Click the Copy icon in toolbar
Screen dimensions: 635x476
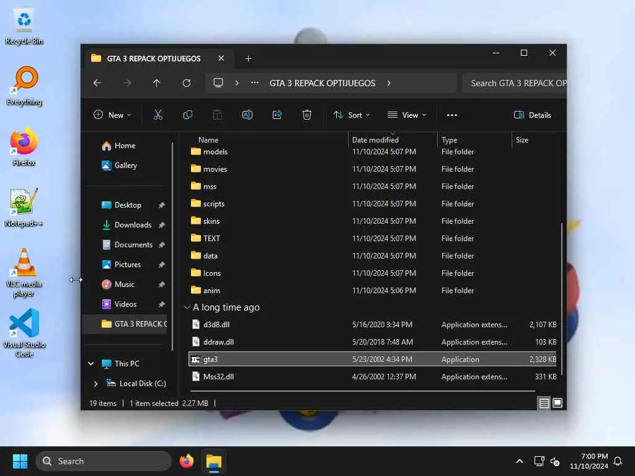tap(187, 115)
